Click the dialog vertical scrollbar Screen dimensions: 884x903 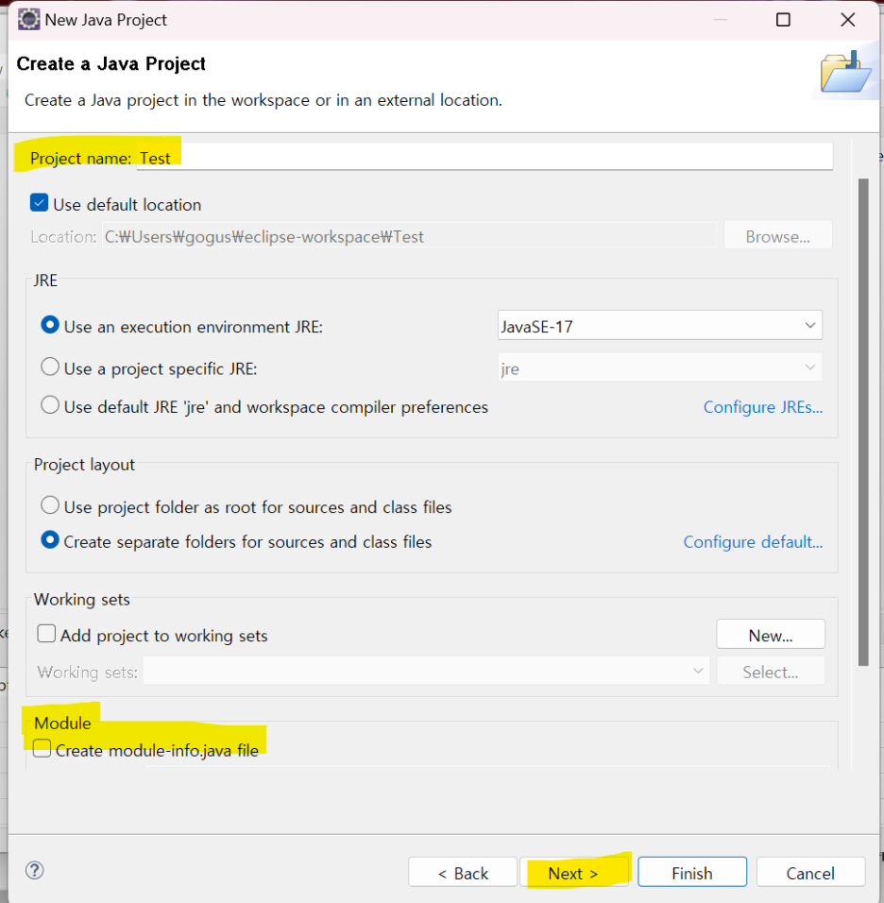(x=862, y=421)
